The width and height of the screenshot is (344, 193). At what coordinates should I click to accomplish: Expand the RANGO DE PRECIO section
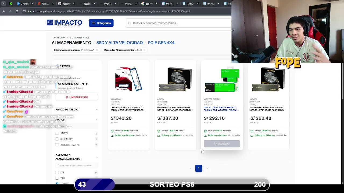(x=77, y=109)
